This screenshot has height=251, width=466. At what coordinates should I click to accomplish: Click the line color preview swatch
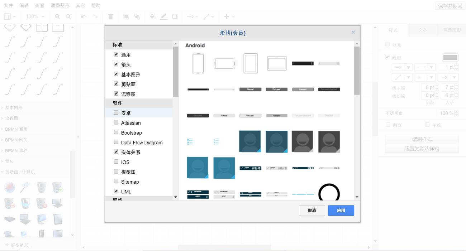point(450,57)
